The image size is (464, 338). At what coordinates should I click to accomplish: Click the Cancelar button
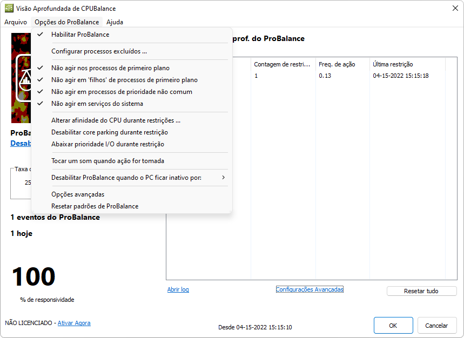(x=436, y=326)
